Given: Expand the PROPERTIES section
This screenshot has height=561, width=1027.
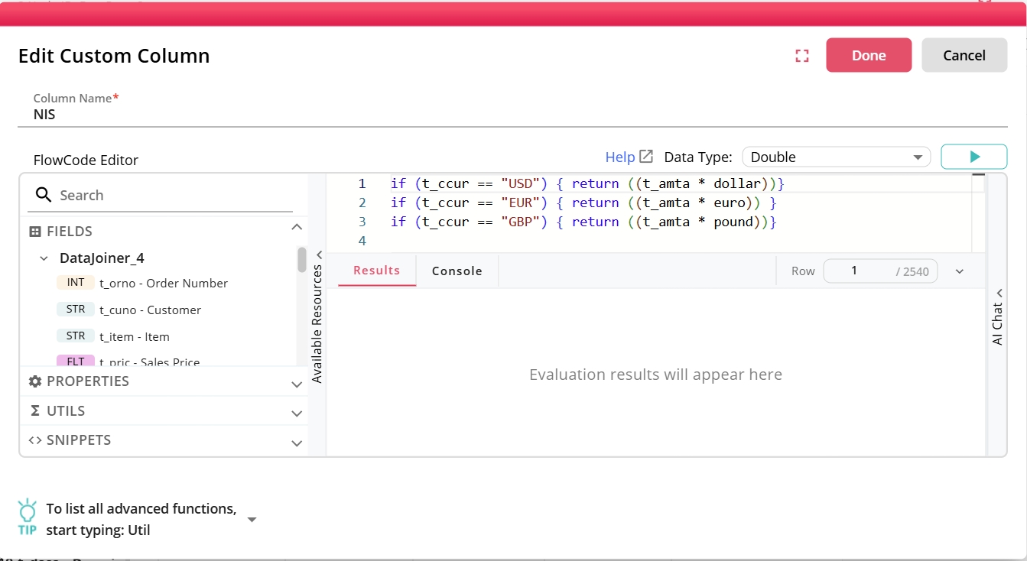Looking at the screenshot, I should (297, 384).
